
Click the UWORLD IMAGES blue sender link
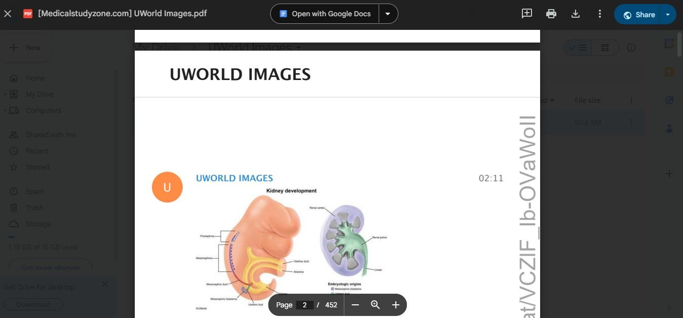[x=235, y=178]
